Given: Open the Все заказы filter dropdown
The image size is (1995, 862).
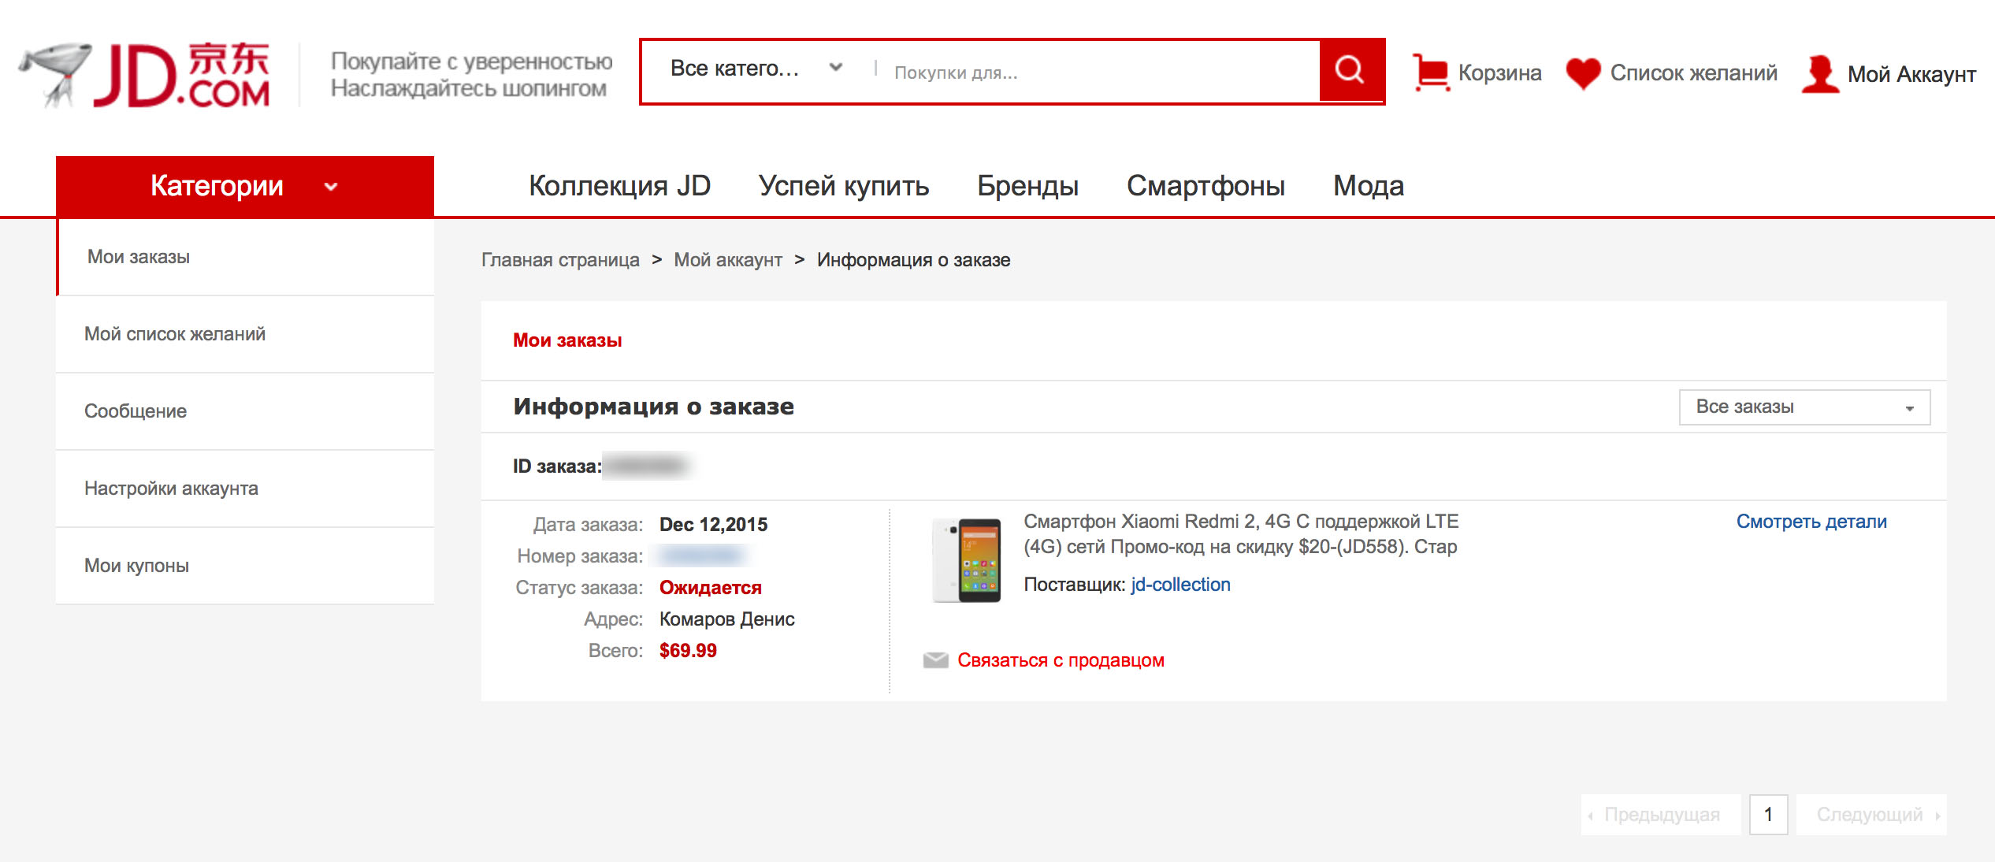Looking at the screenshot, I should click(x=1804, y=407).
